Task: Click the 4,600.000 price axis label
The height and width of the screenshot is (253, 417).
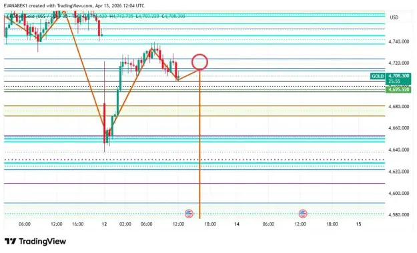Action: point(398,194)
